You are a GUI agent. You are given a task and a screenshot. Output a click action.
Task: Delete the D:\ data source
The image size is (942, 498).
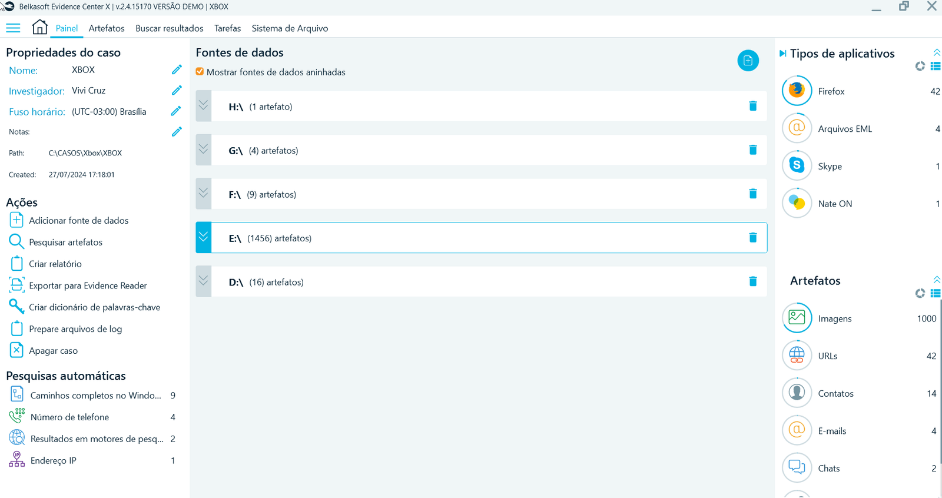coord(752,281)
